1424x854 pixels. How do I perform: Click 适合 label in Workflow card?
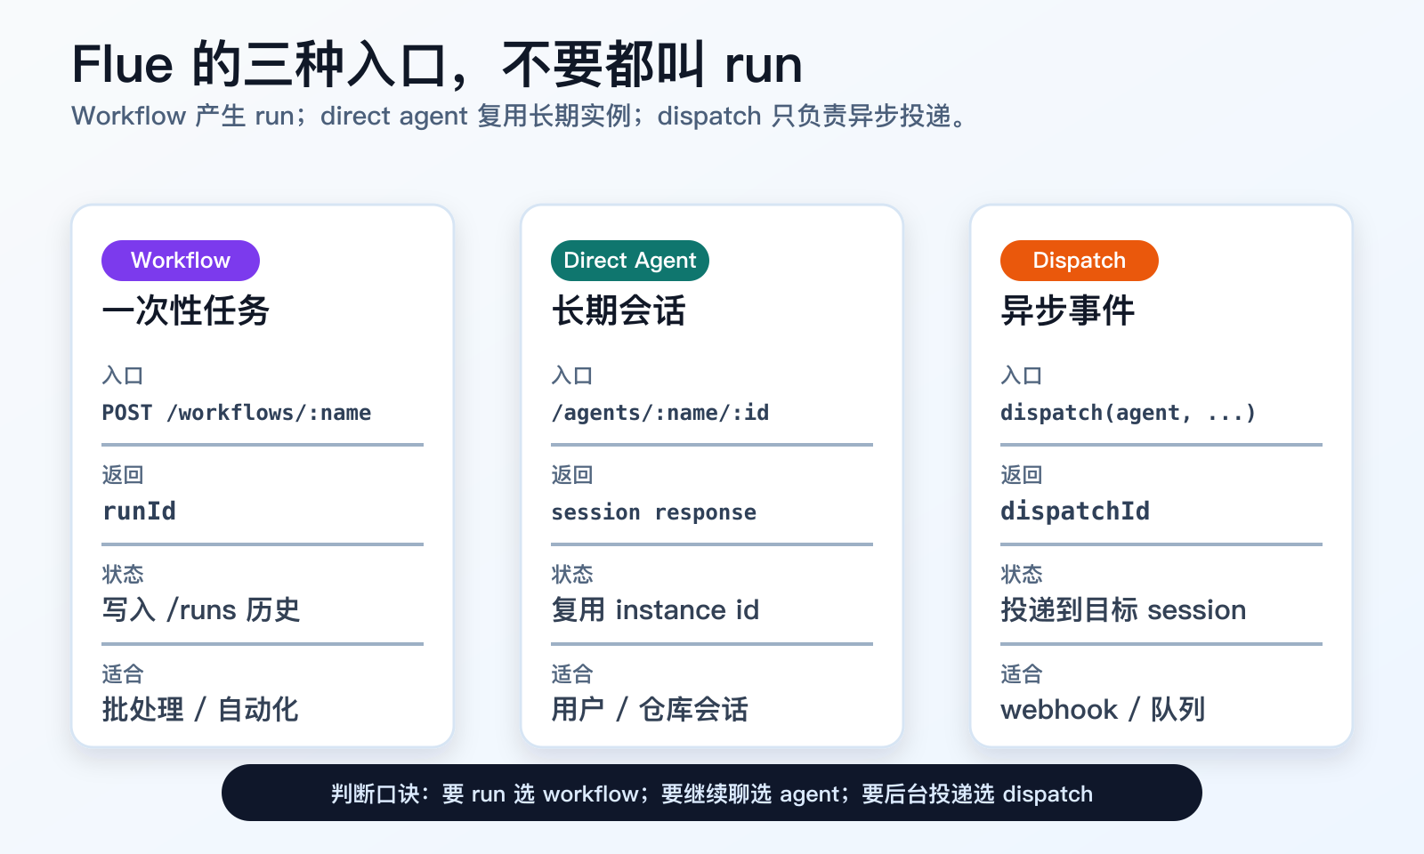(123, 674)
